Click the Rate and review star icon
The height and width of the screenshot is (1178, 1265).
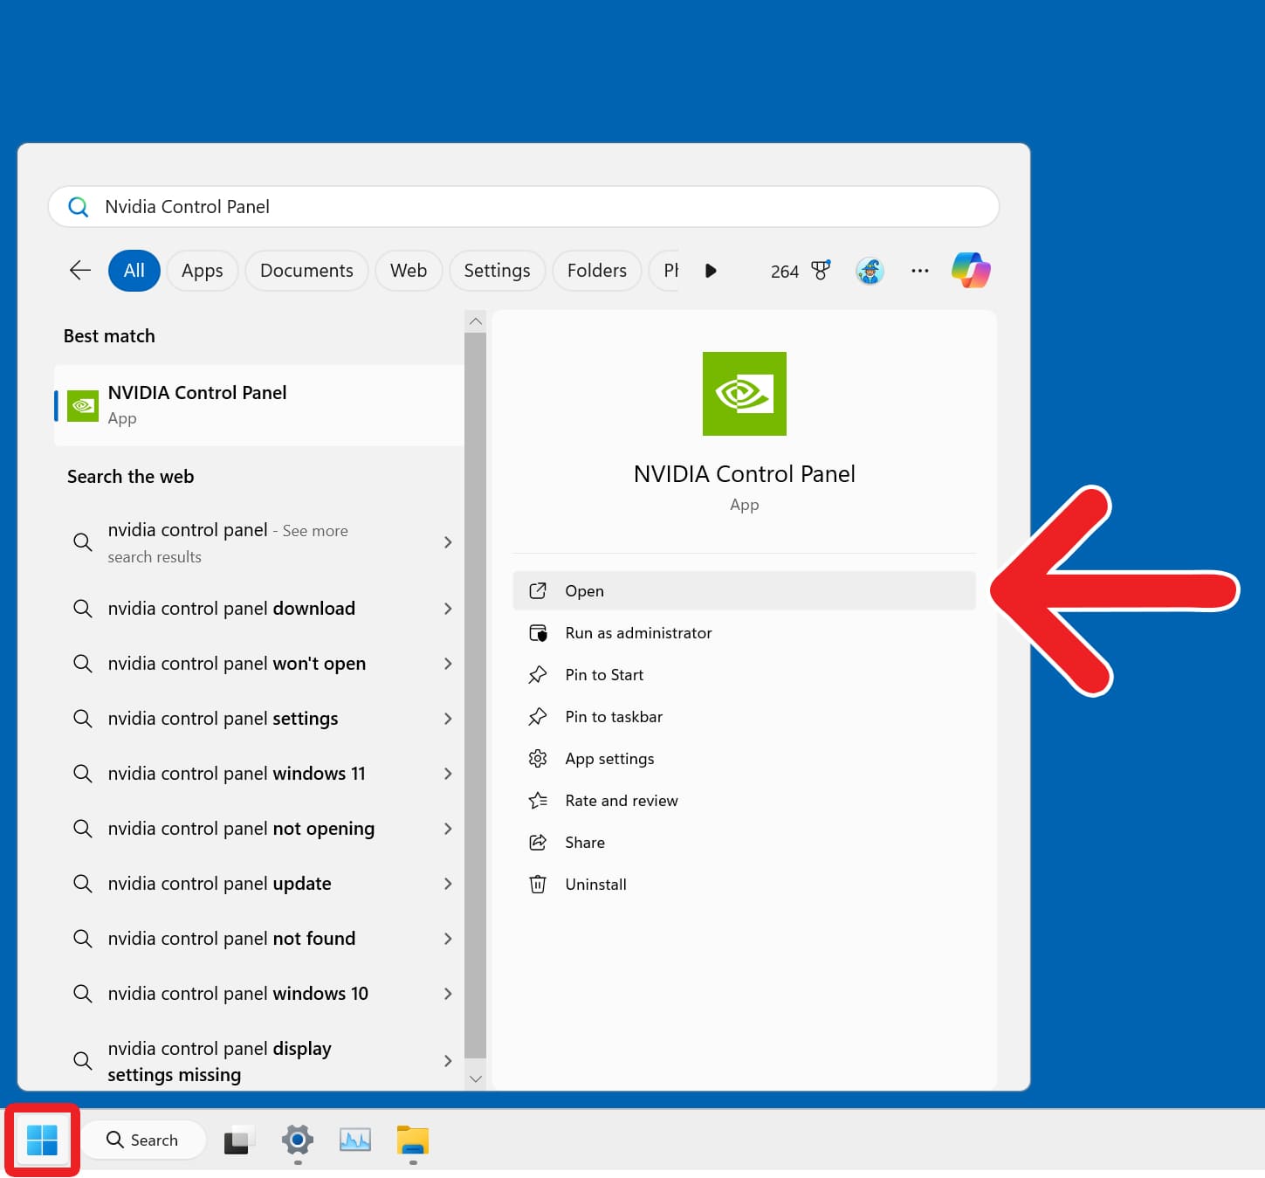pos(538,801)
